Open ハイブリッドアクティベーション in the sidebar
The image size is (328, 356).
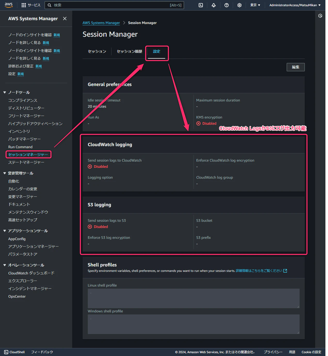(35, 124)
